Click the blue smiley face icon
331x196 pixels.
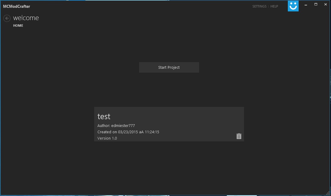(293, 6)
